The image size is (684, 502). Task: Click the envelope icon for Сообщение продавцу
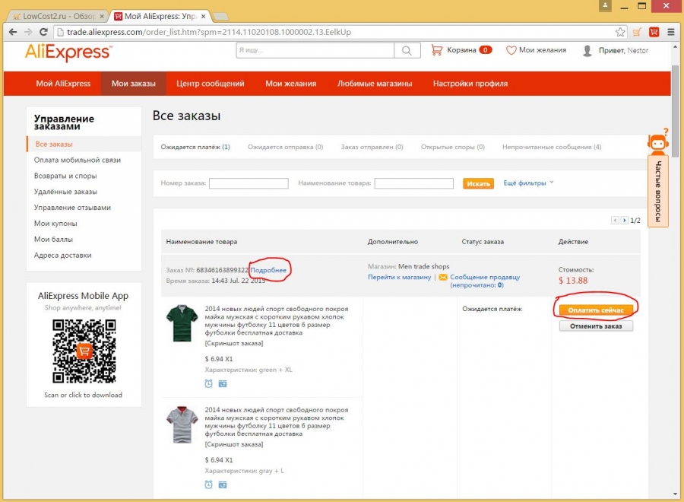click(443, 277)
